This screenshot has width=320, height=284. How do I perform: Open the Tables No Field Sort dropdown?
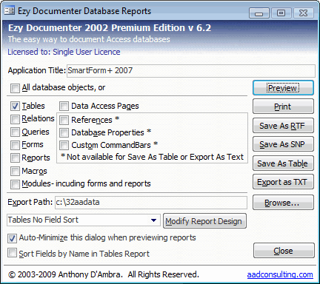point(153,220)
